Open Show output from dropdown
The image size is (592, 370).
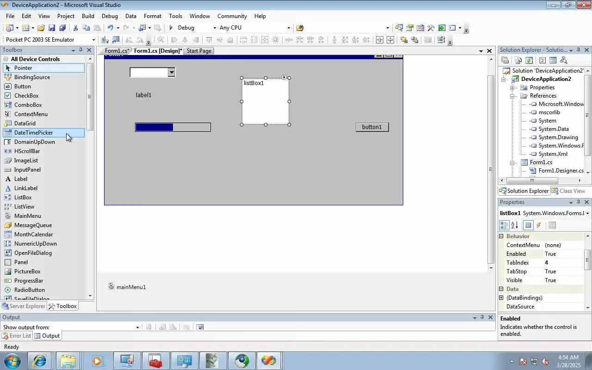[137, 327]
